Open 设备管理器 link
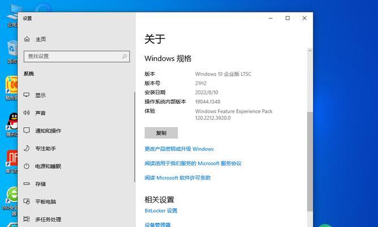The width and height of the screenshot is (378, 227). (158, 225)
